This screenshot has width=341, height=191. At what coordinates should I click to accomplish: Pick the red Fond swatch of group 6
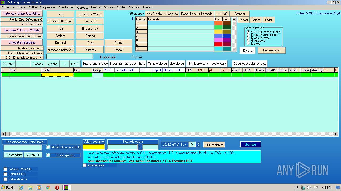pos(218,45)
